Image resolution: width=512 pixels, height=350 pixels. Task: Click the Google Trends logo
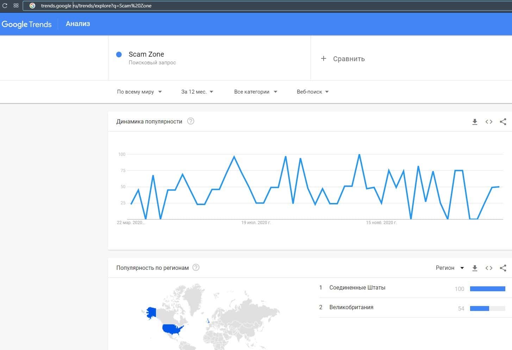click(27, 24)
